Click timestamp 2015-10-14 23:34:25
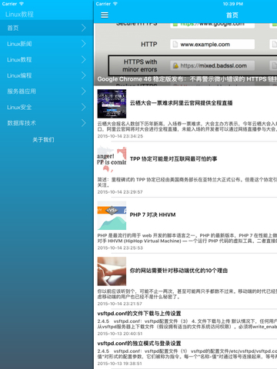277x369 pixels. pos(120,136)
